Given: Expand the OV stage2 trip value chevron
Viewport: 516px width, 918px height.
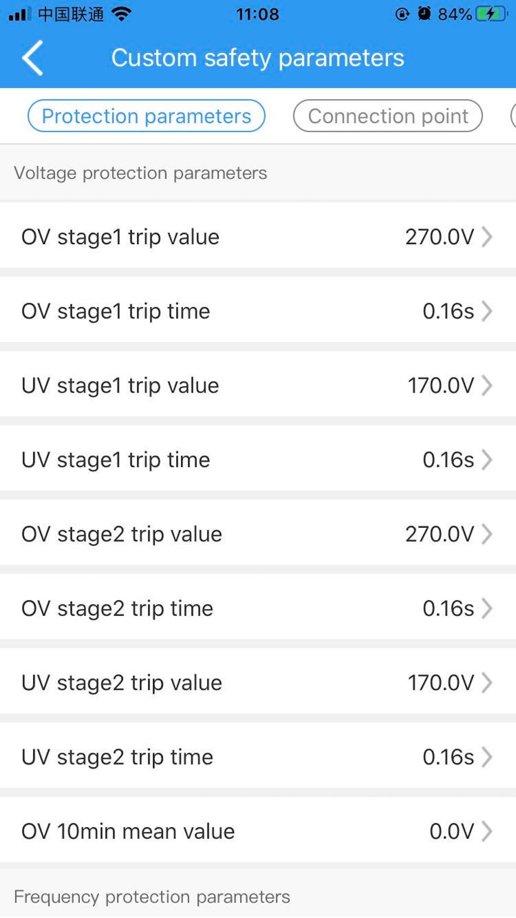Looking at the screenshot, I should [x=487, y=534].
